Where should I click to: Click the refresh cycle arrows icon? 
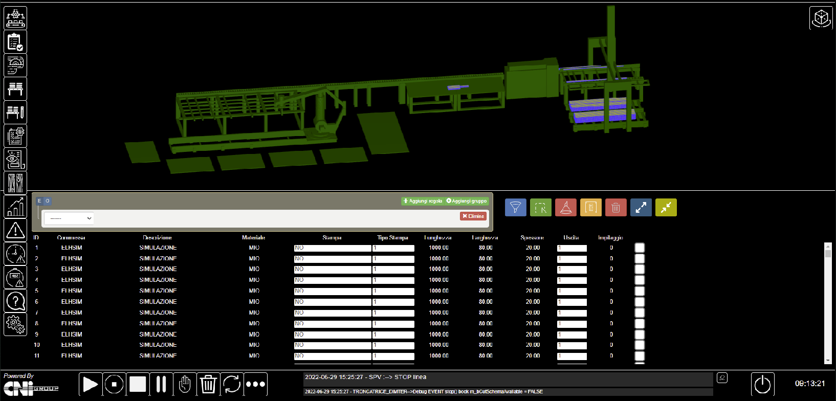click(x=232, y=384)
